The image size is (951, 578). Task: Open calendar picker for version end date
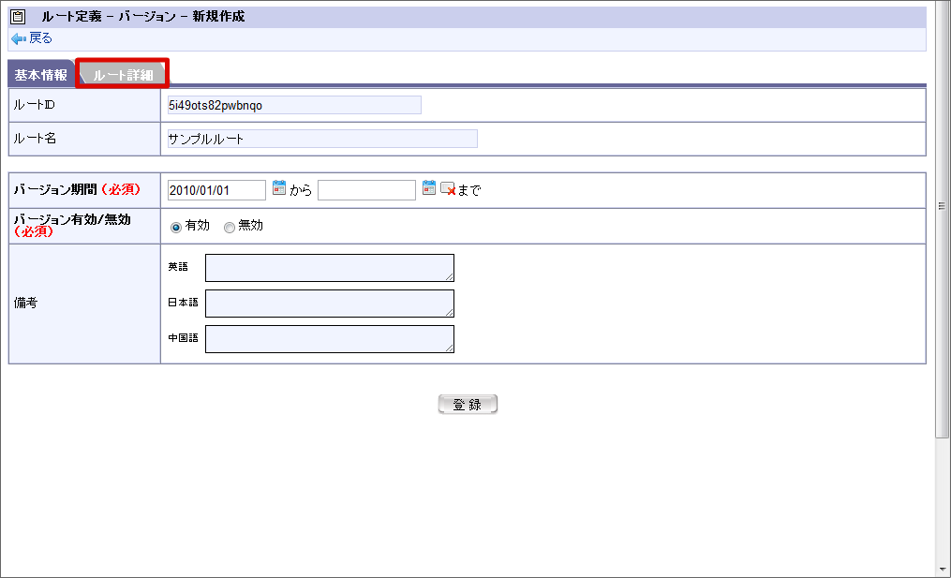(429, 187)
